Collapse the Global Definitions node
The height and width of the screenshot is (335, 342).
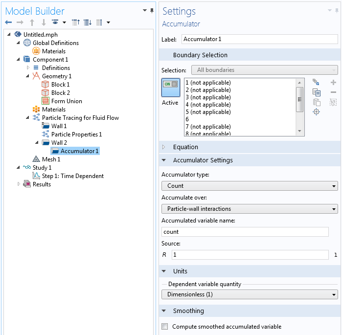18,43
